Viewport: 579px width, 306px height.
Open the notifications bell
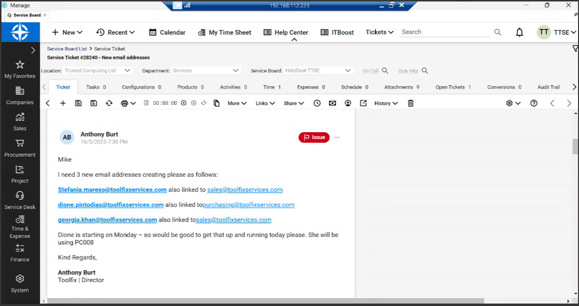coord(520,32)
